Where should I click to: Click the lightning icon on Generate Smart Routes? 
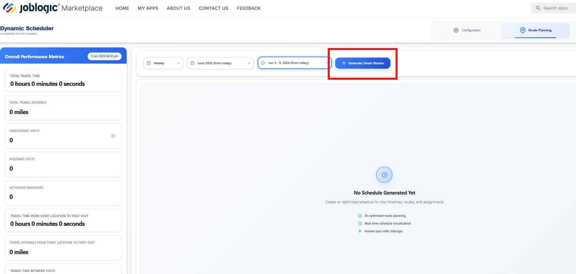point(344,63)
